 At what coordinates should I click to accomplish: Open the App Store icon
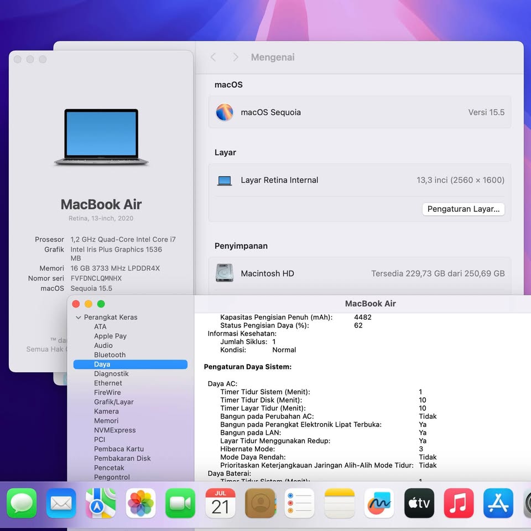tap(498, 503)
